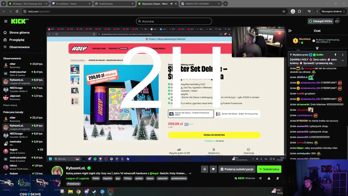Open Chrome from the taskbar
The width and height of the screenshot is (348, 196).
tap(78, 192)
